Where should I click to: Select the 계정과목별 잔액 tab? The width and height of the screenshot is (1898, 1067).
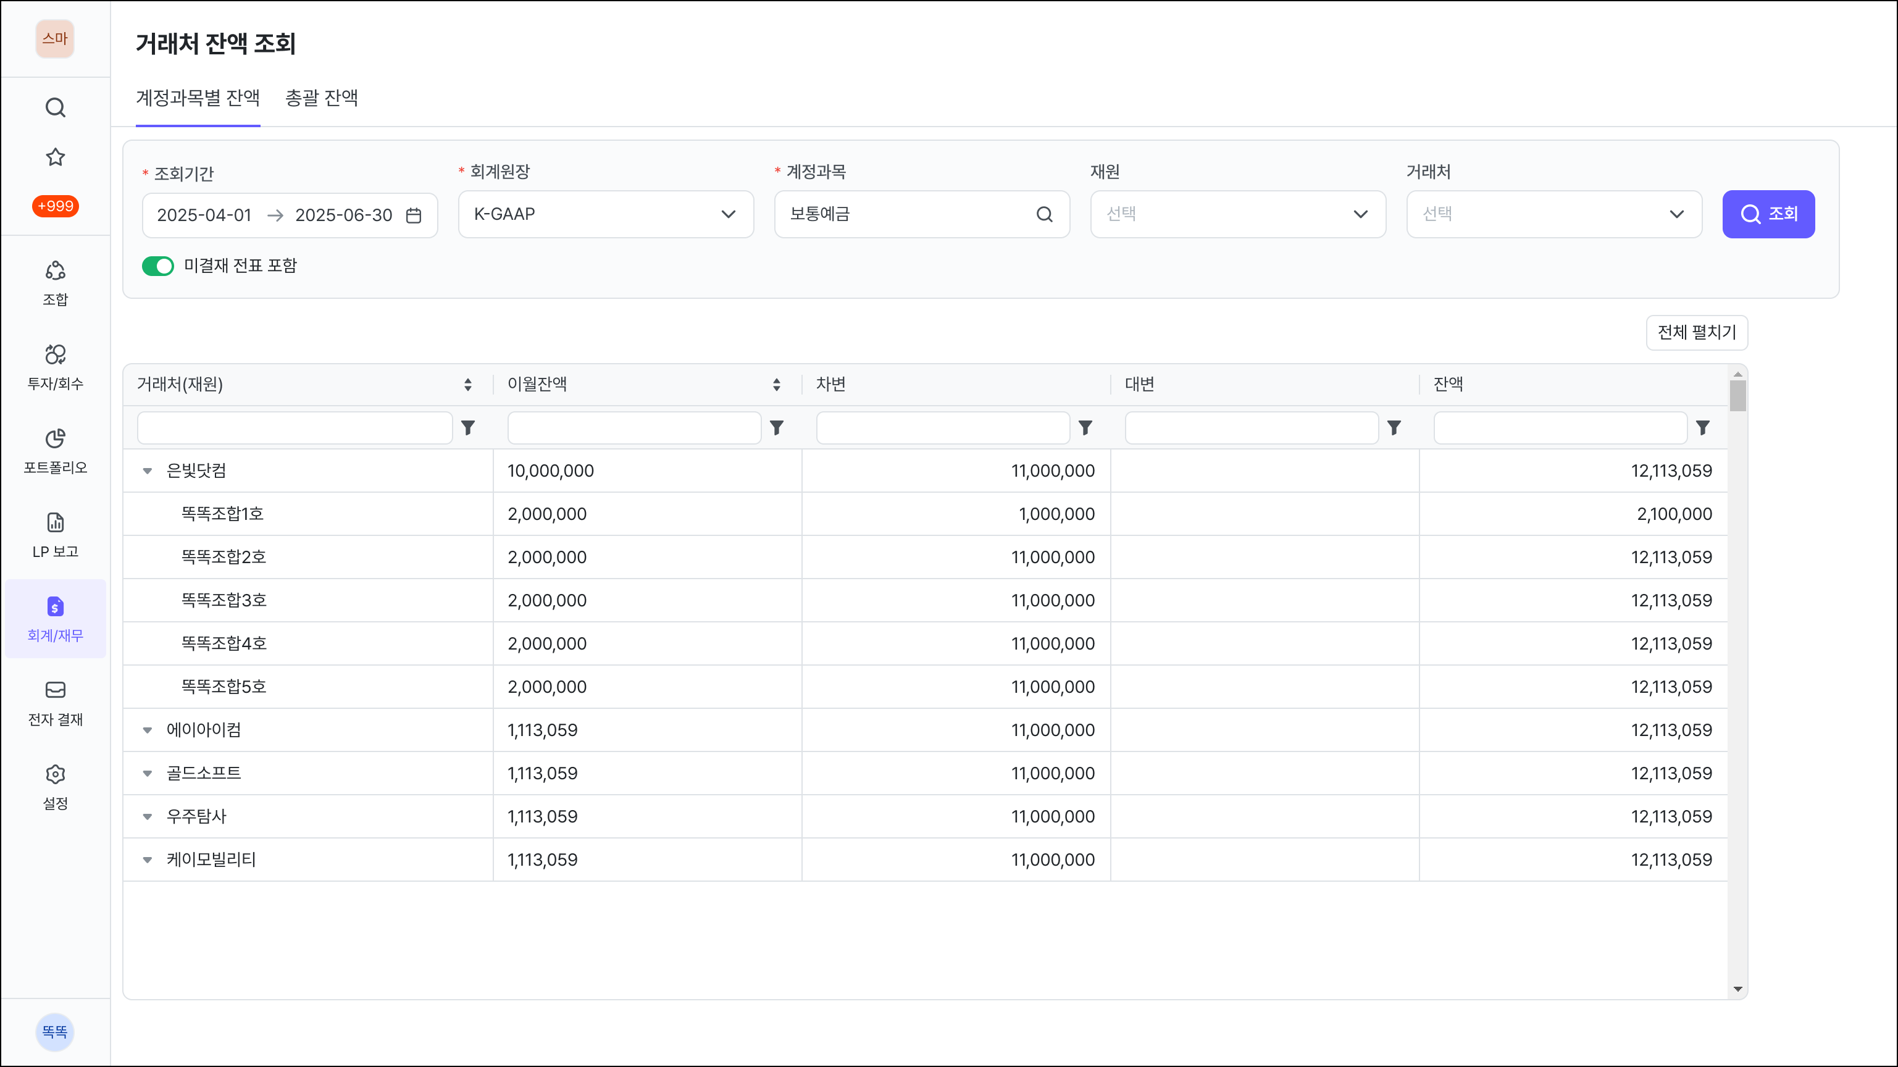(x=198, y=98)
